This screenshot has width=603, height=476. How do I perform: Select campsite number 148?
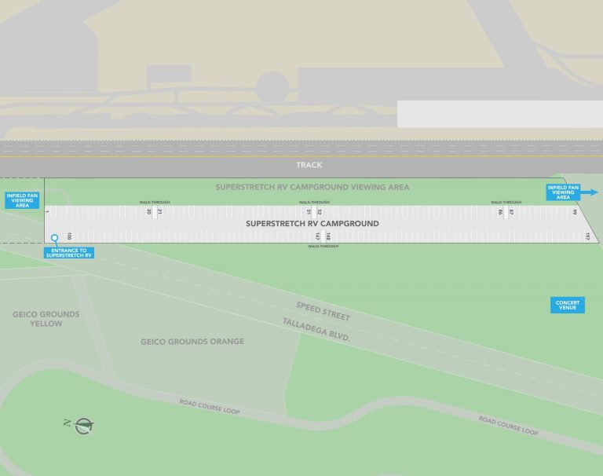(x=328, y=236)
